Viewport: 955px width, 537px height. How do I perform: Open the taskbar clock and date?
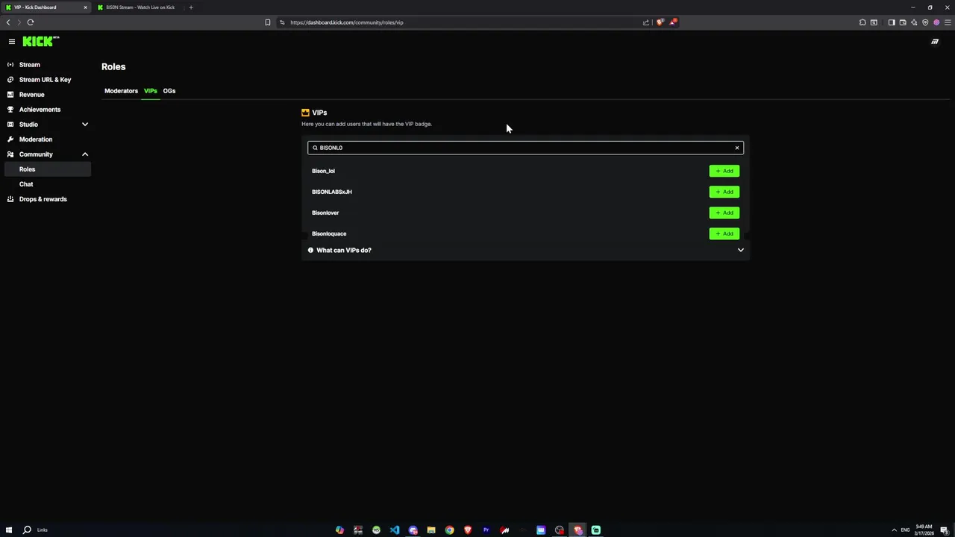coord(924,530)
